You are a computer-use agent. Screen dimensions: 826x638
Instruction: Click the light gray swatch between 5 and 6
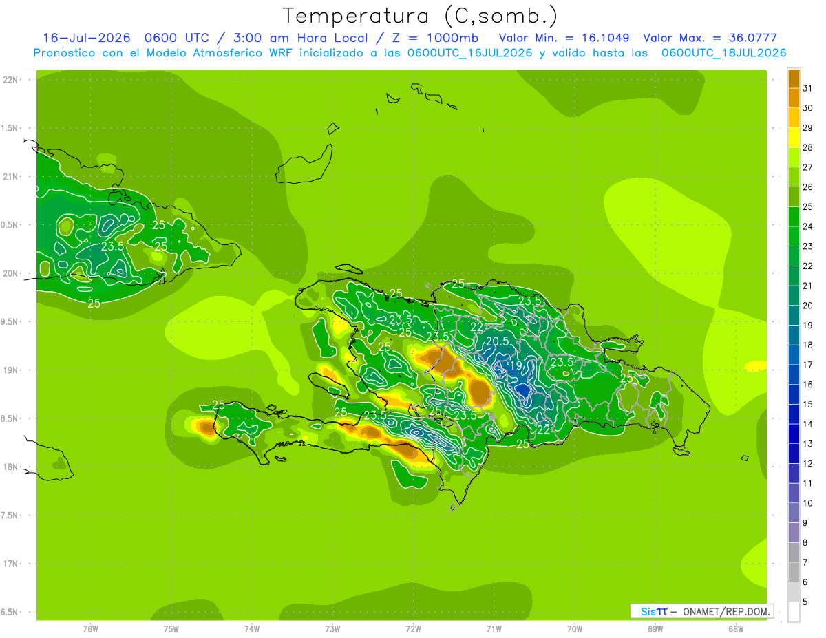click(794, 592)
